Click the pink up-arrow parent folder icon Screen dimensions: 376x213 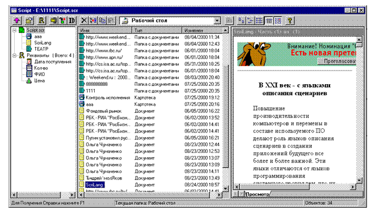pyautogui.click(x=17, y=21)
